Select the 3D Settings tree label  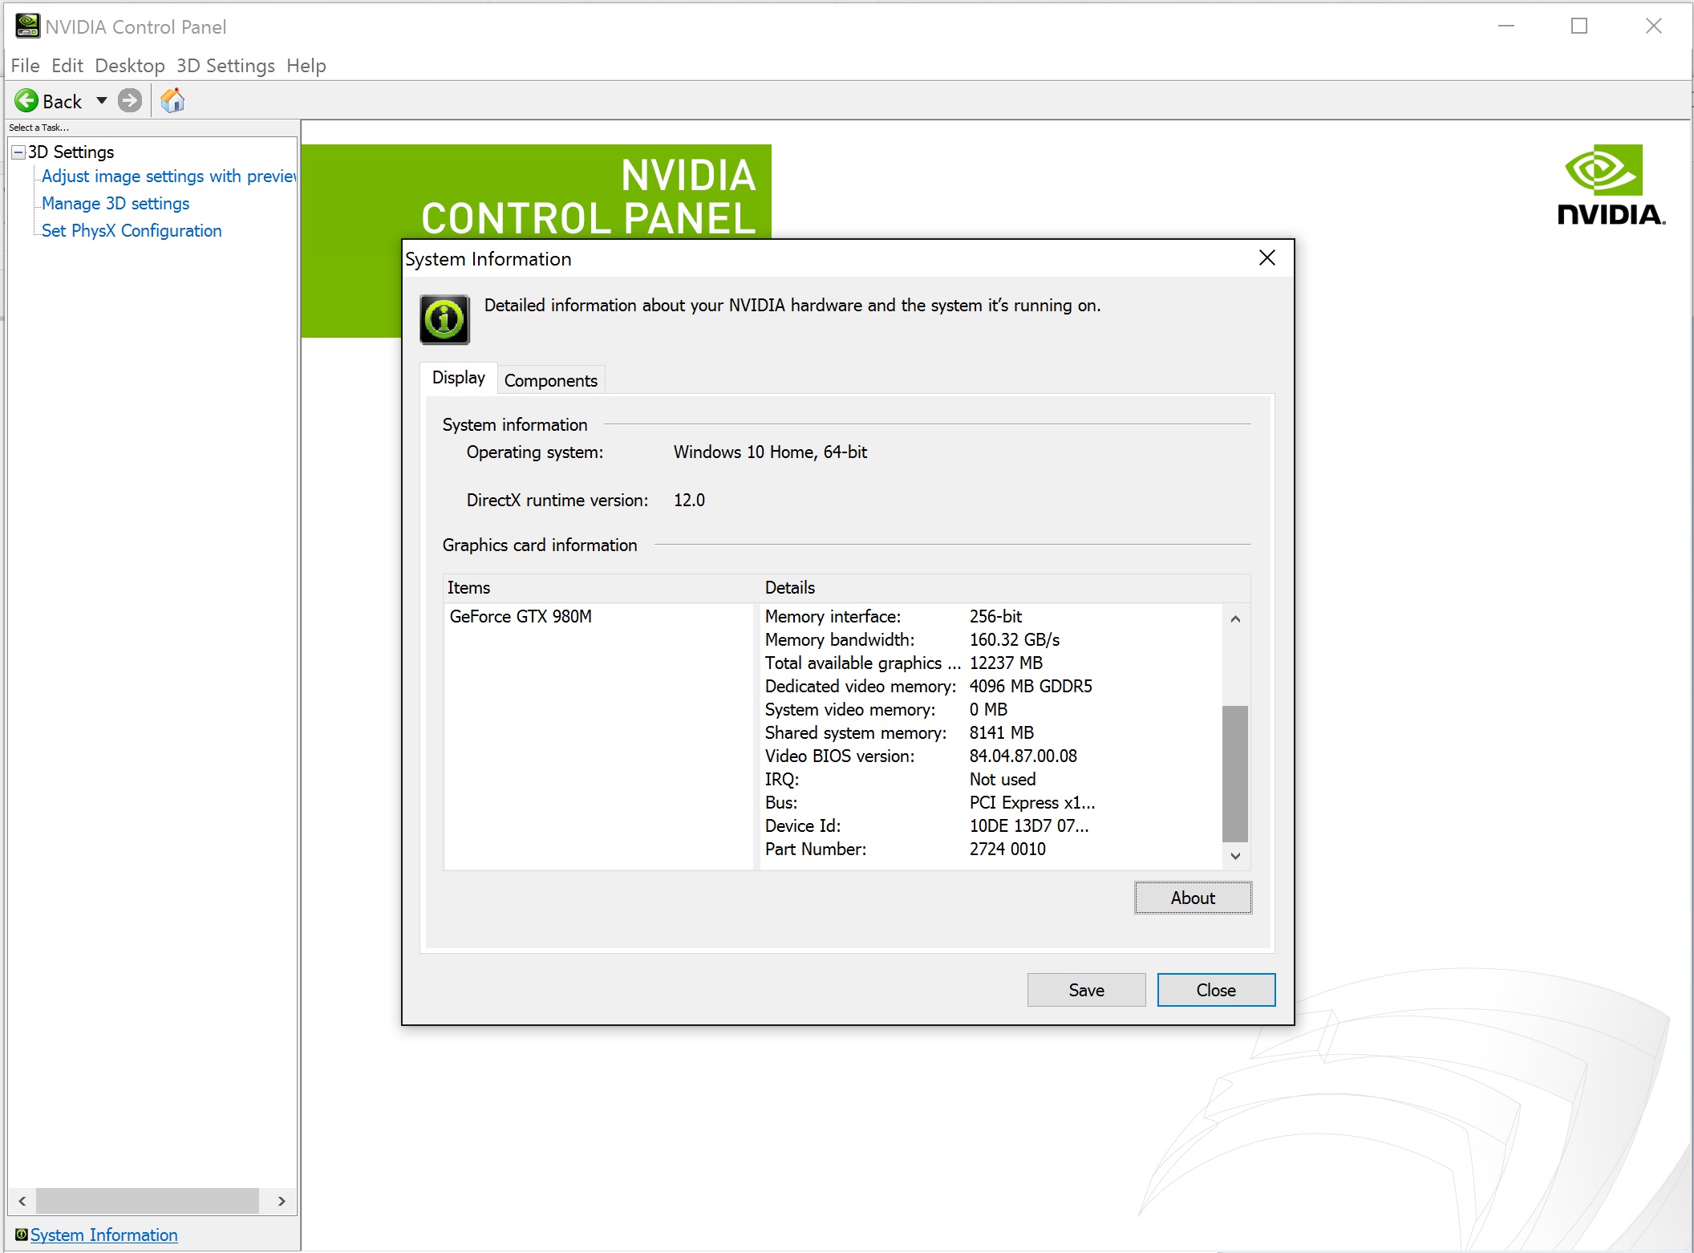pos(71,152)
